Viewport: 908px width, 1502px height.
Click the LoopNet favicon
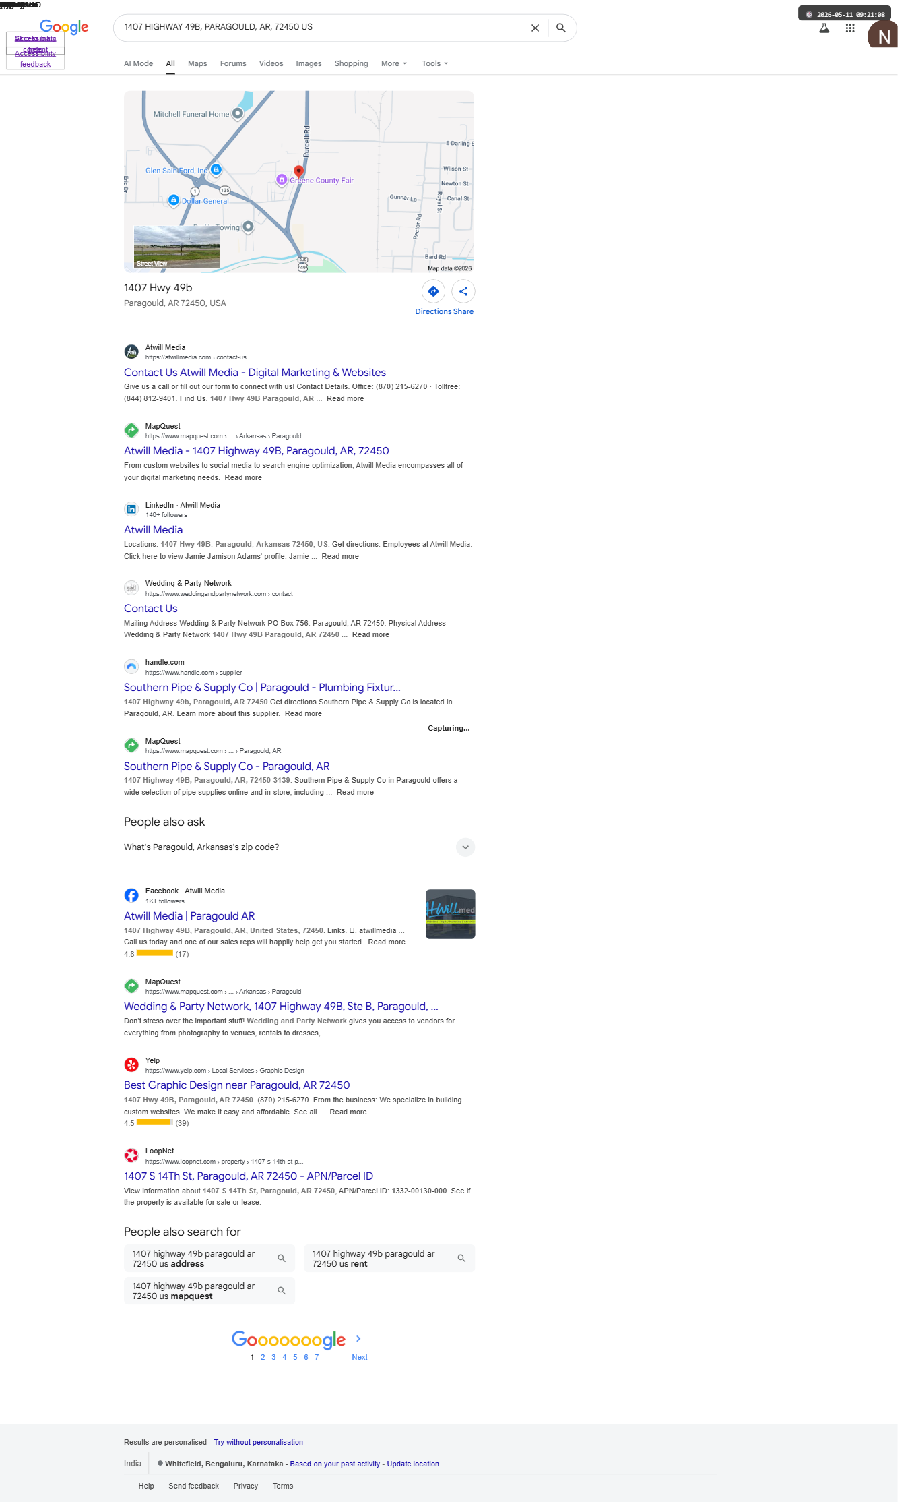pos(131,1155)
